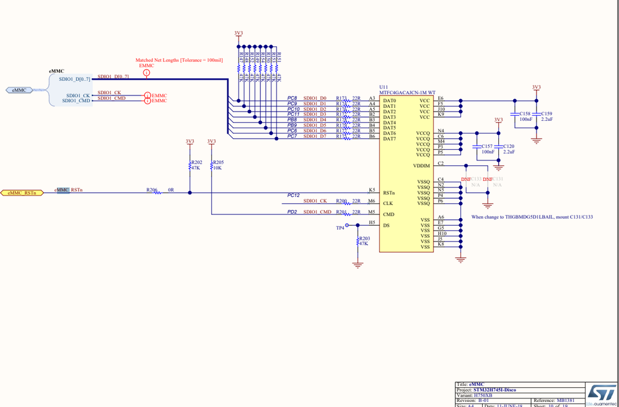Click the DS pin label on U11

tap(386, 225)
